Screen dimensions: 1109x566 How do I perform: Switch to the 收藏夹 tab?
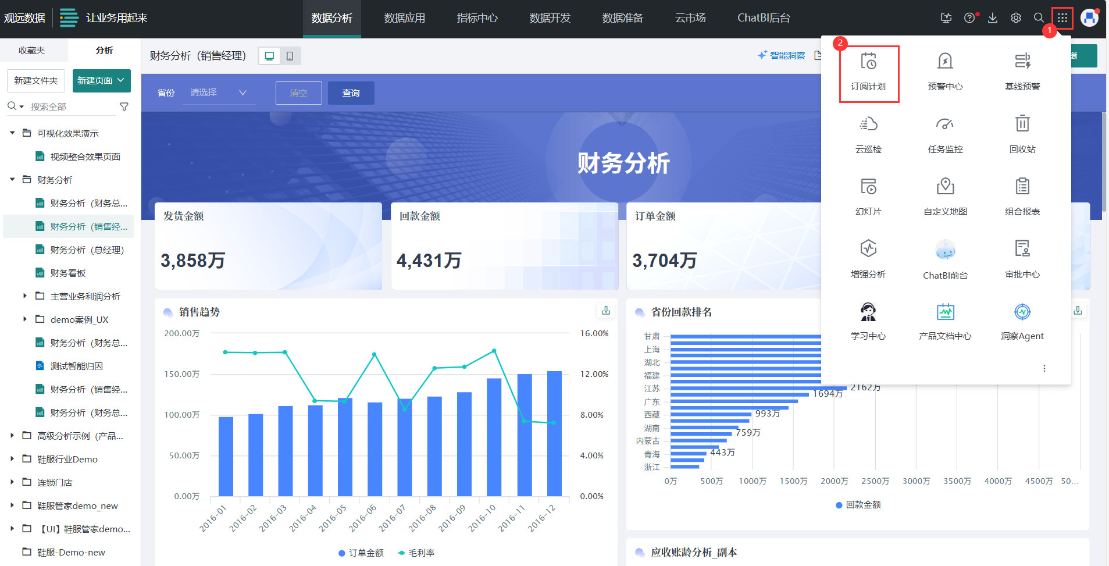click(x=33, y=50)
